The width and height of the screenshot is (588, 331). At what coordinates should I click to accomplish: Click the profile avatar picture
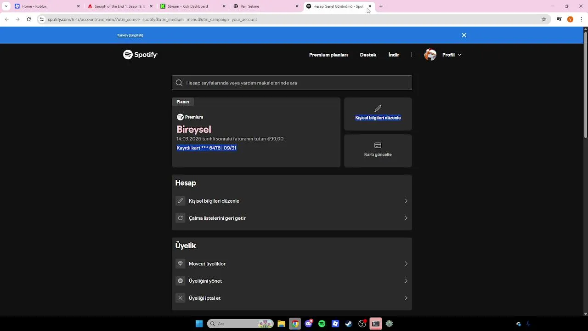click(x=430, y=55)
